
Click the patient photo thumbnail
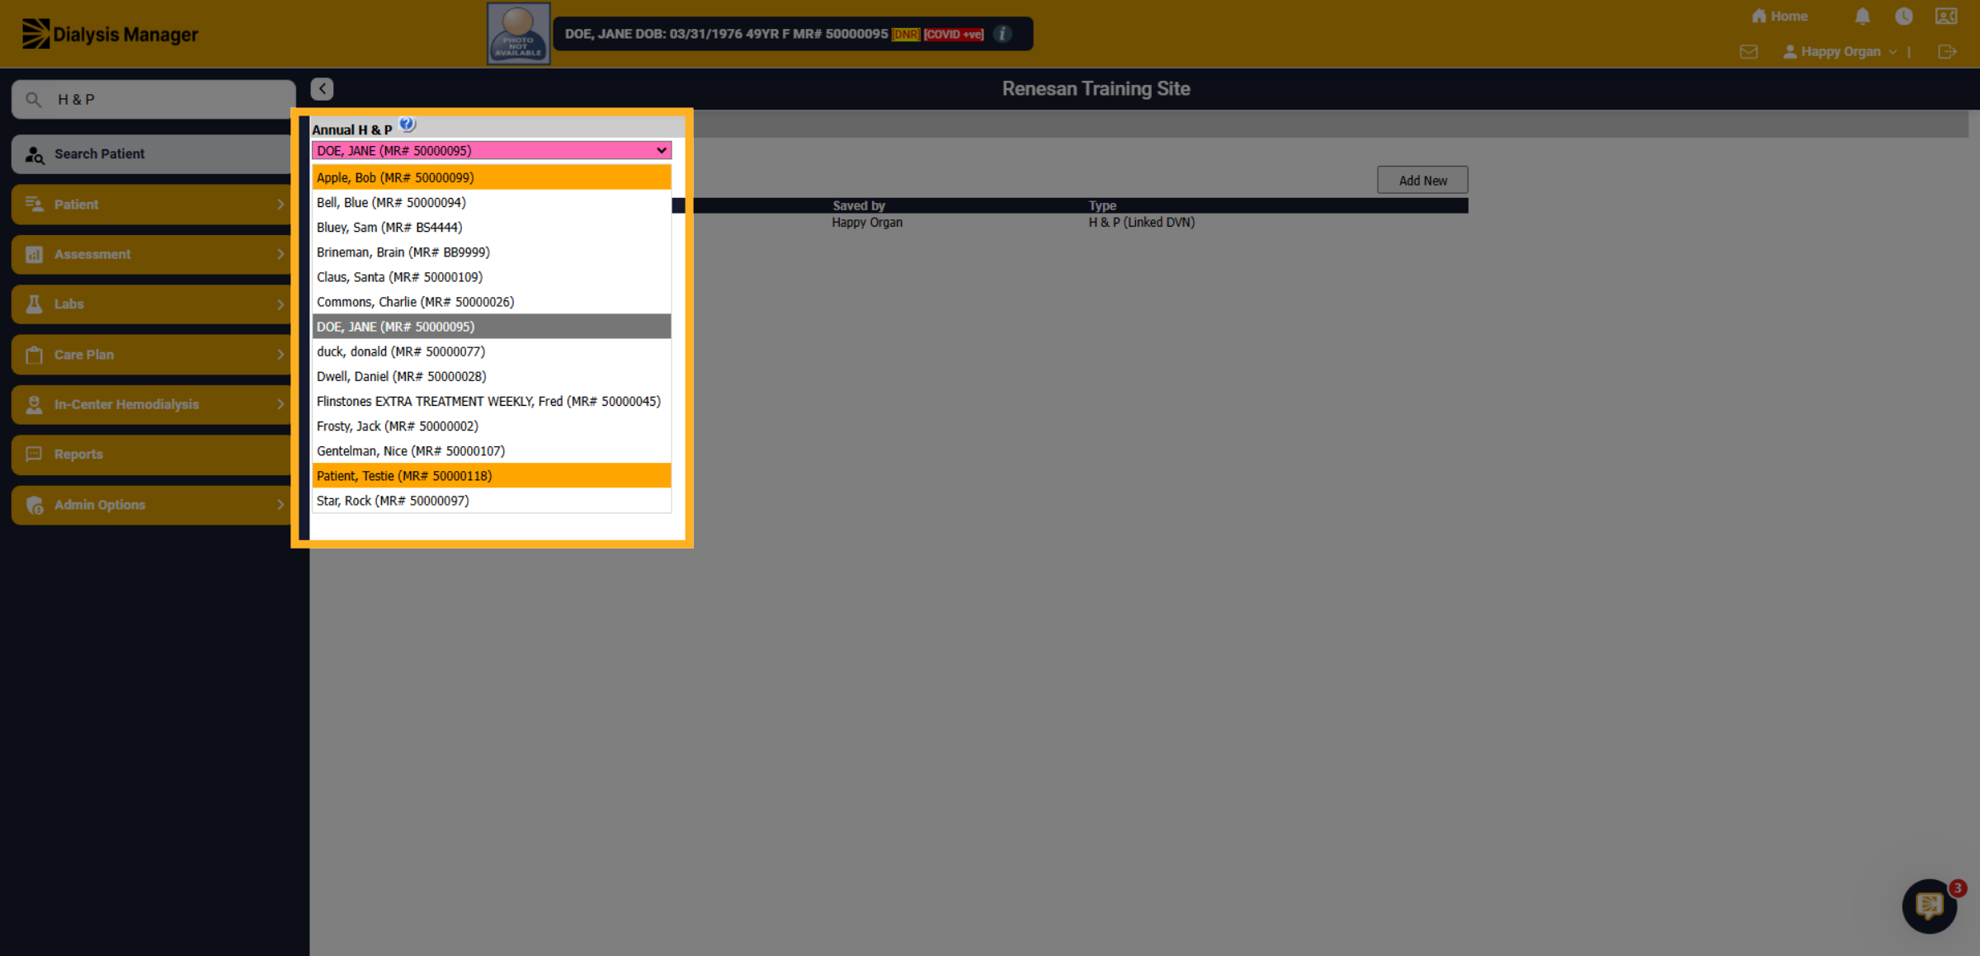(518, 34)
